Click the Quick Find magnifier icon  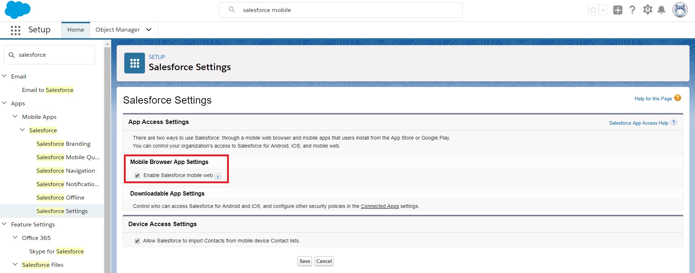coord(12,55)
